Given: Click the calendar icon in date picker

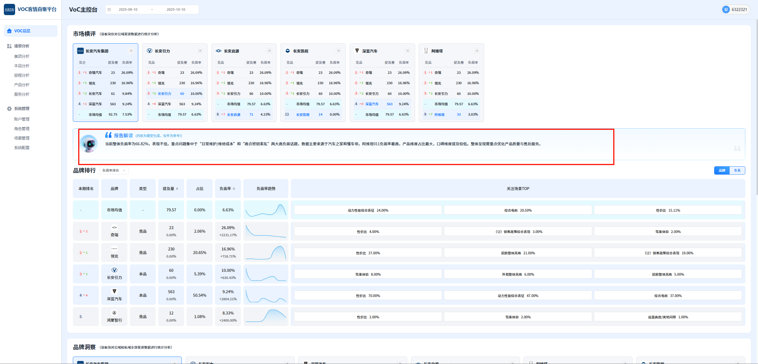Looking at the screenshot, I should pyautogui.click(x=109, y=9).
